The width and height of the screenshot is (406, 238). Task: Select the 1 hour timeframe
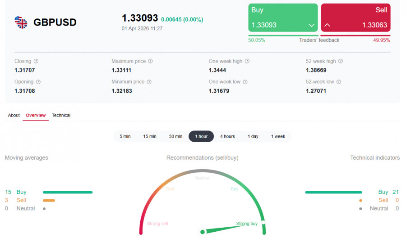click(201, 136)
